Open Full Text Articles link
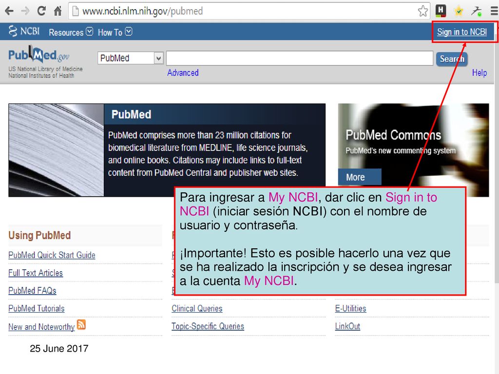Screen dimensions: 499x374 pyautogui.click(x=36, y=273)
